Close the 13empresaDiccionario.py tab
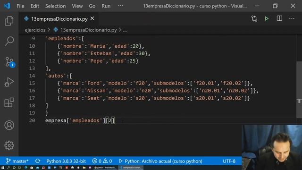This screenshot has width=302, height=170. [92, 18]
